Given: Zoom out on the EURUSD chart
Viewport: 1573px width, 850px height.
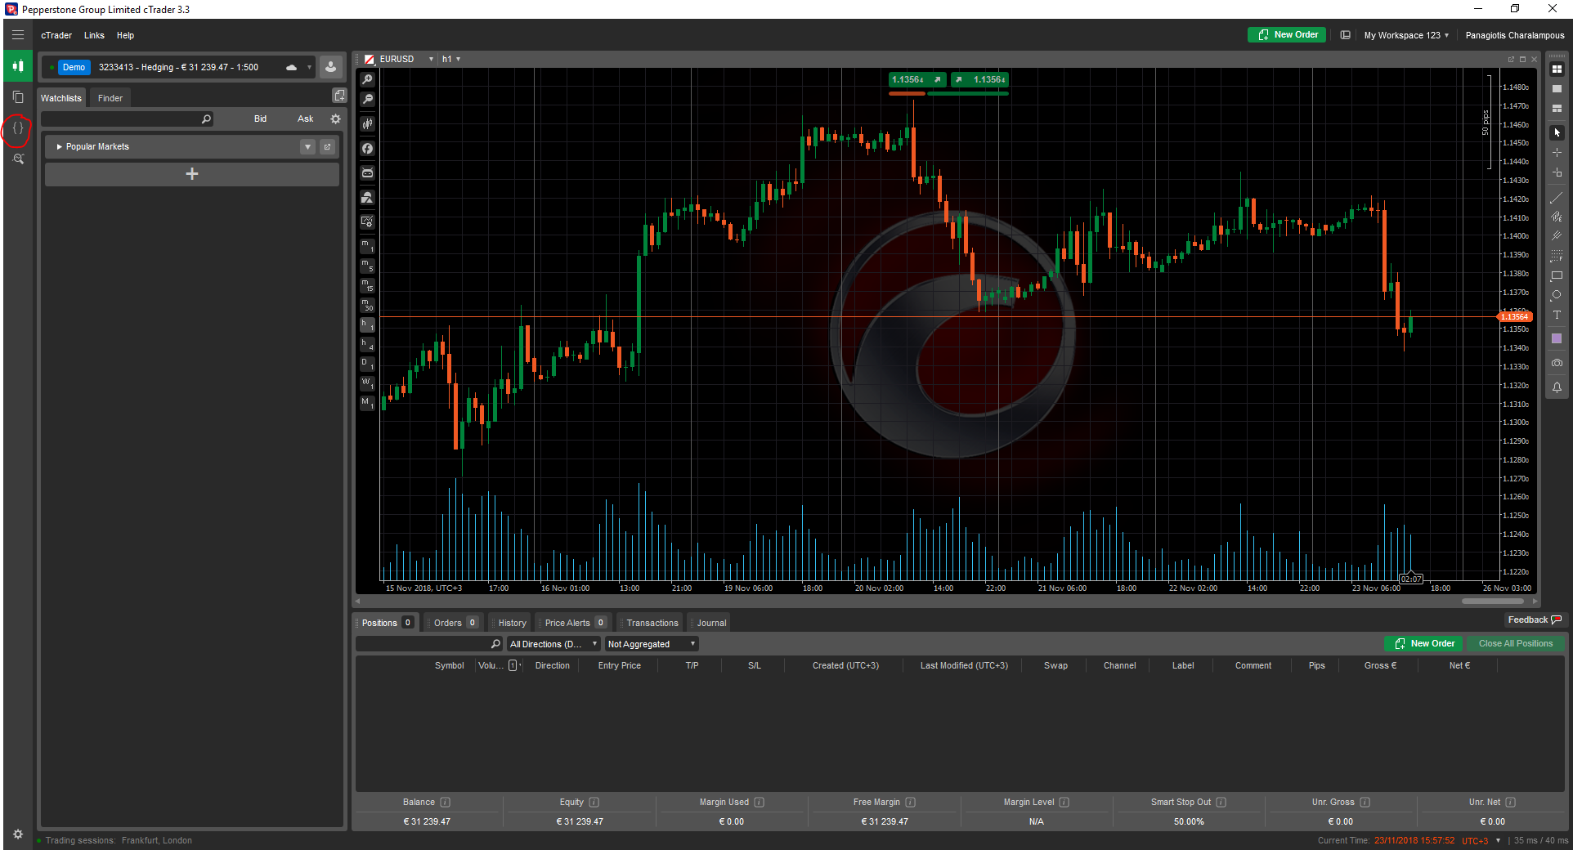Looking at the screenshot, I should pos(368,99).
